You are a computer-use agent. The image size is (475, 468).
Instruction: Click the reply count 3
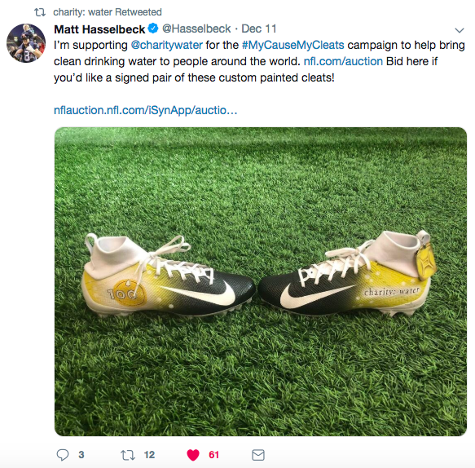point(81,455)
